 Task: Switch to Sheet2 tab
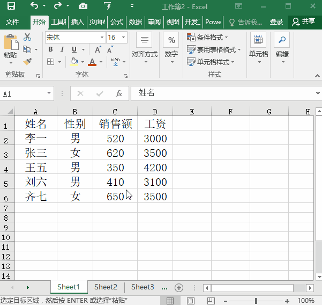pyautogui.click(x=106, y=287)
